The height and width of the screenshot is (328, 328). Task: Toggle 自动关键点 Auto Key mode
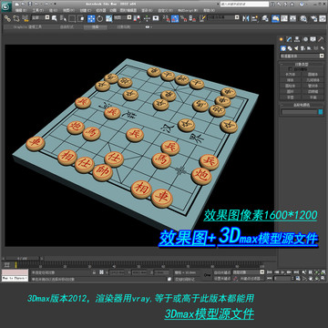pos(222,272)
